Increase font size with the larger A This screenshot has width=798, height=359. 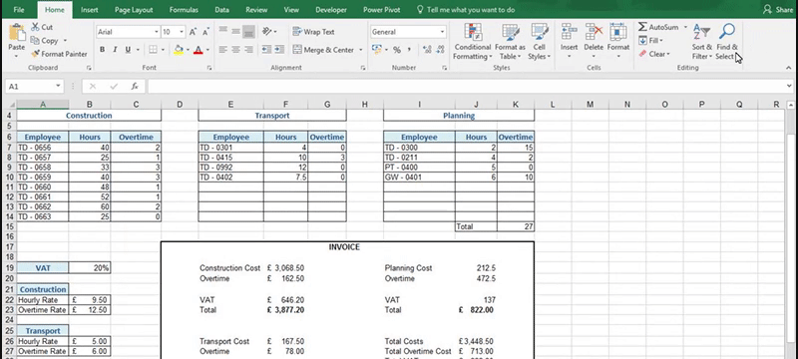193,32
